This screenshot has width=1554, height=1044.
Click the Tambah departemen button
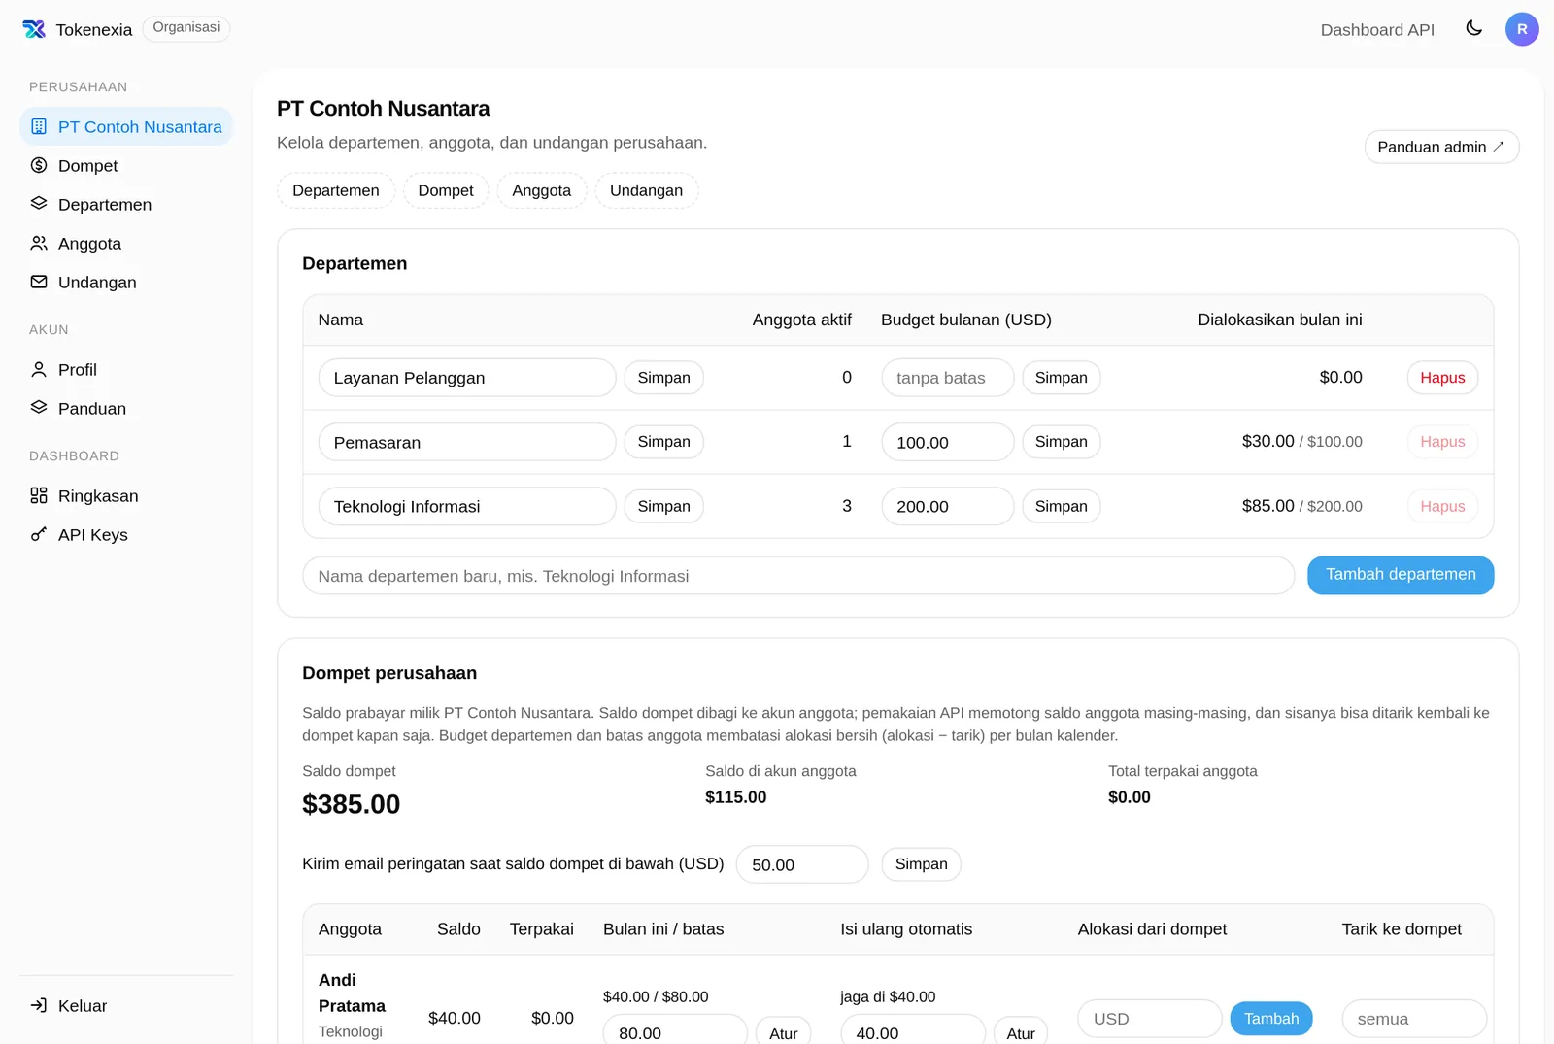(1401, 575)
